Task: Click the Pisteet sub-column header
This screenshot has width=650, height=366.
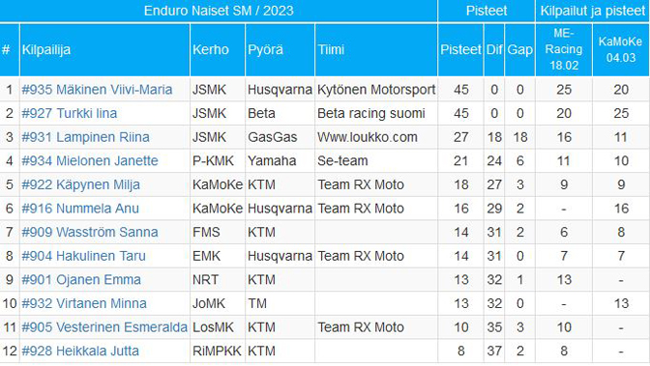Action: click(x=460, y=49)
